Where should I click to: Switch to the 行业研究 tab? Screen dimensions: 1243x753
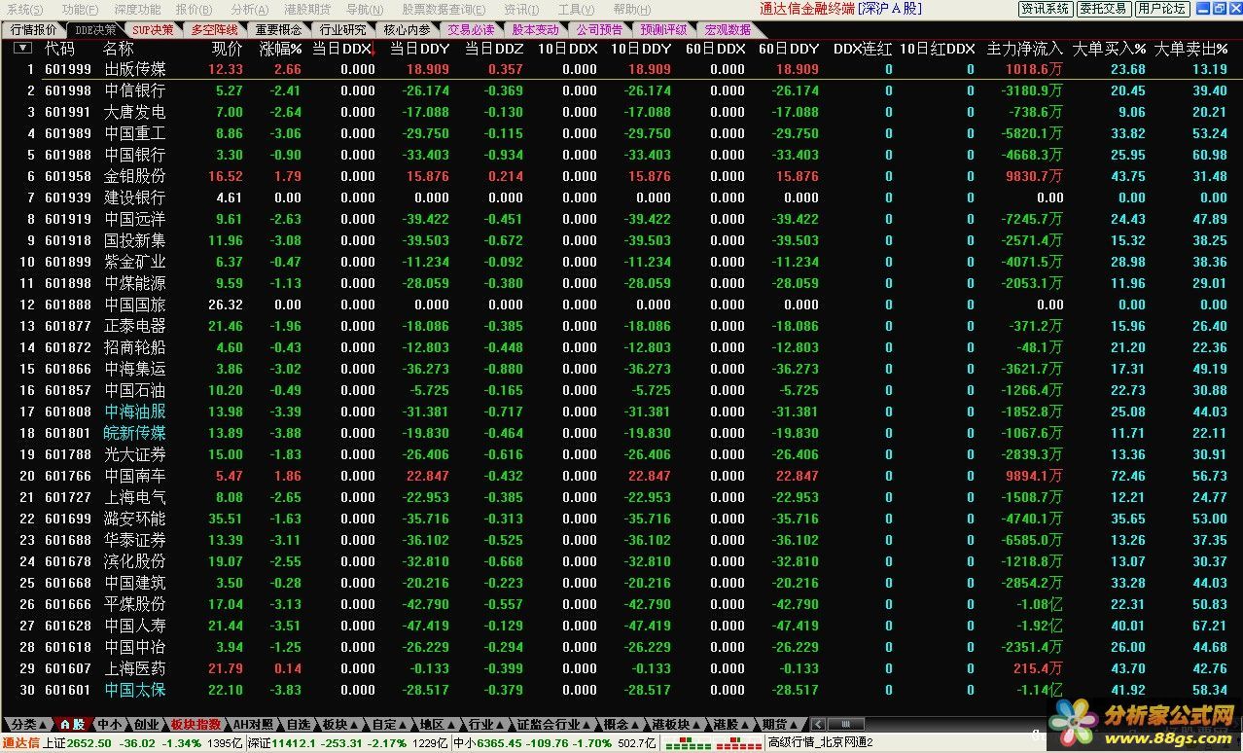coord(342,29)
